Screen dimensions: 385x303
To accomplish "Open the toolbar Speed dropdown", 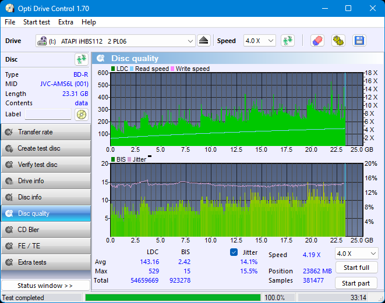I will 259,41.
